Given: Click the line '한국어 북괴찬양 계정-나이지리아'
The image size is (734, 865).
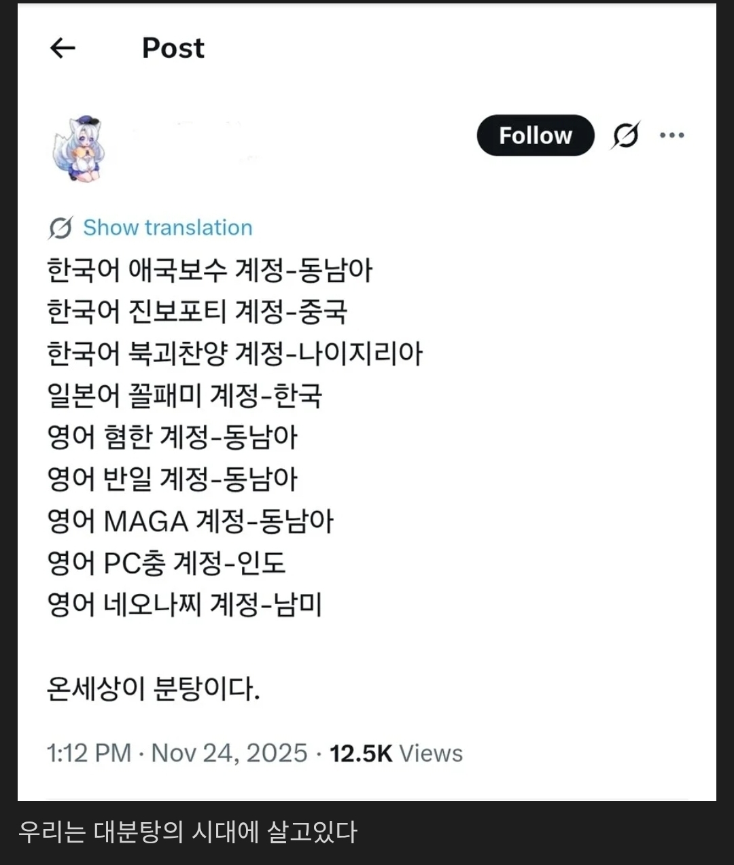Looking at the screenshot, I should [234, 353].
